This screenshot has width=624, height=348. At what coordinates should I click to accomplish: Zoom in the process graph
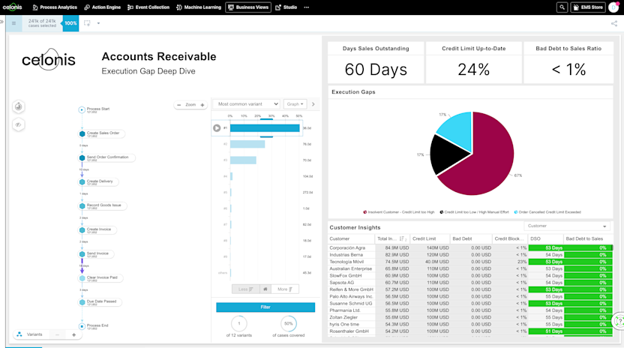(x=202, y=105)
